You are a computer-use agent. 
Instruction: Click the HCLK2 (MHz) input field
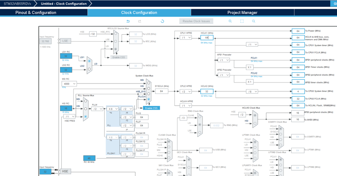(x=207, y=92)
